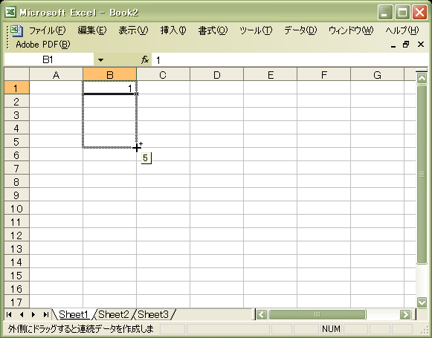Viewport: 432px width, 338px height.
Task: Click the previous sheet navigation arrow
Action: (22, 314)
